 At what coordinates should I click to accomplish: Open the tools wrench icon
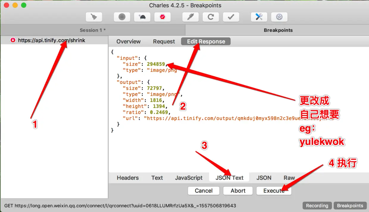(259, 17)
